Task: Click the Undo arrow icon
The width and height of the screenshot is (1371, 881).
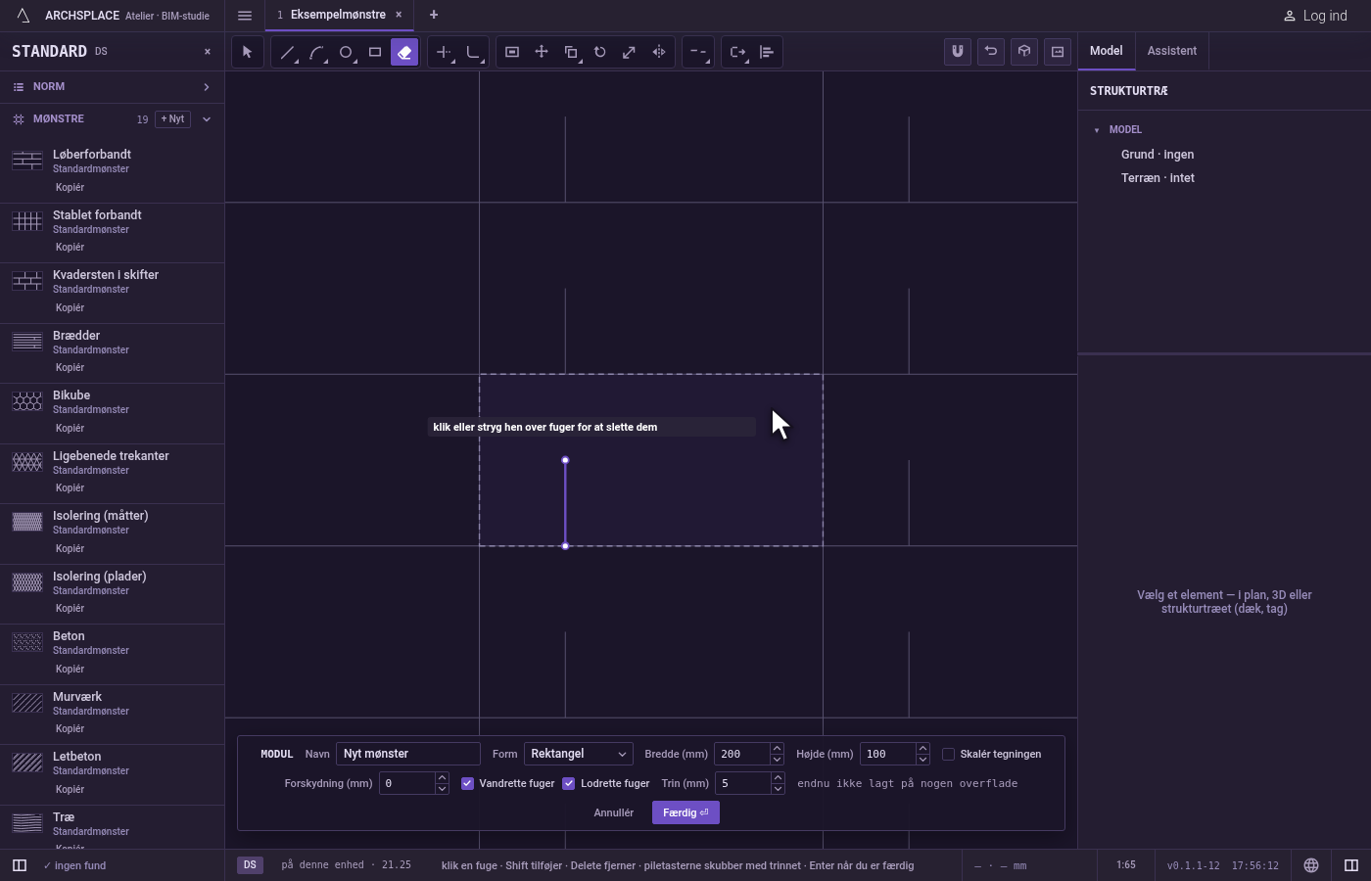Action: click(991, 52)
